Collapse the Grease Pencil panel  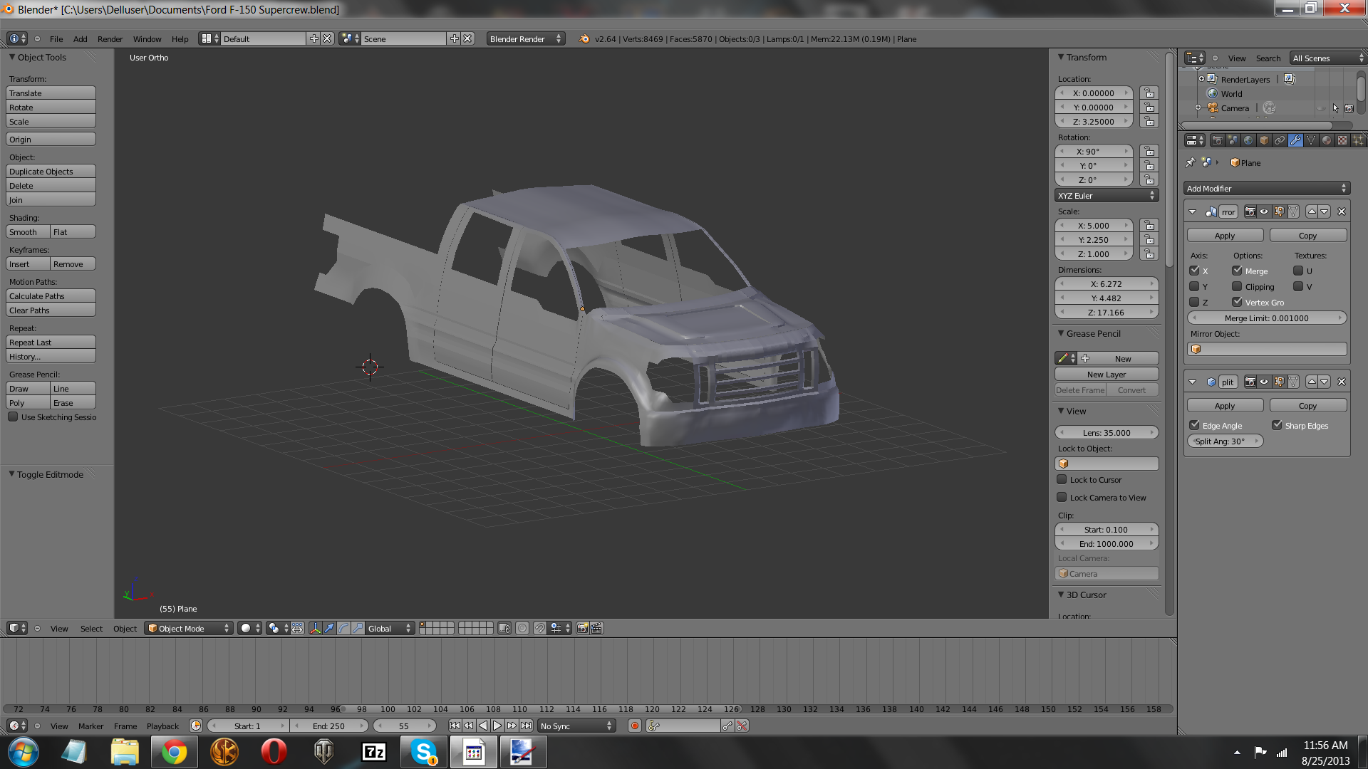1061,333
